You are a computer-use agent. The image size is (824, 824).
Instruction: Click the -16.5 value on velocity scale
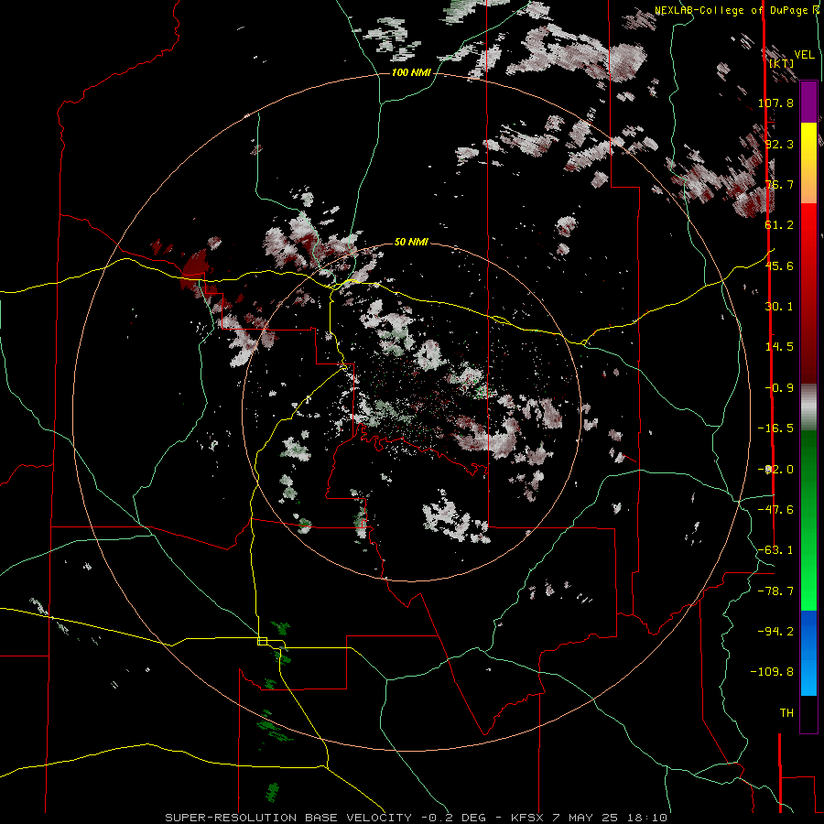point(775,428)
